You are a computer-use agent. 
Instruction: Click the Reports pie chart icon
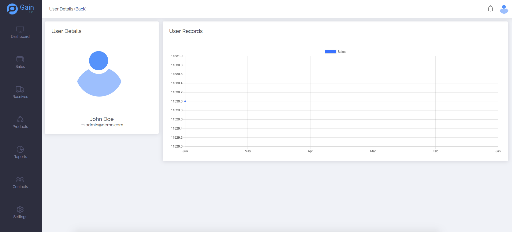pyautogui.click(x=20, y=149)
